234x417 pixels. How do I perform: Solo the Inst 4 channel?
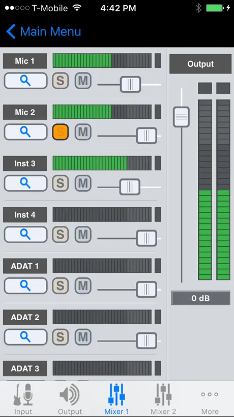pos(60,234)
